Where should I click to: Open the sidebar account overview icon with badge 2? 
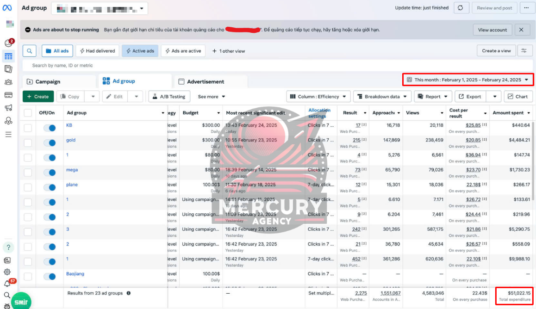coord(9,43)
